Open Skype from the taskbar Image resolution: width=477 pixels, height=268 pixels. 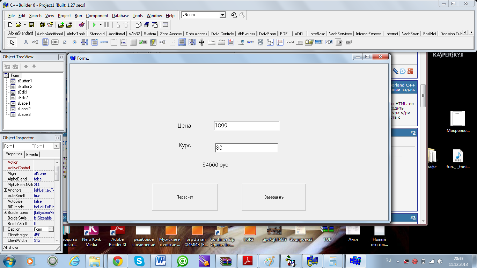[x=139, y=261]
